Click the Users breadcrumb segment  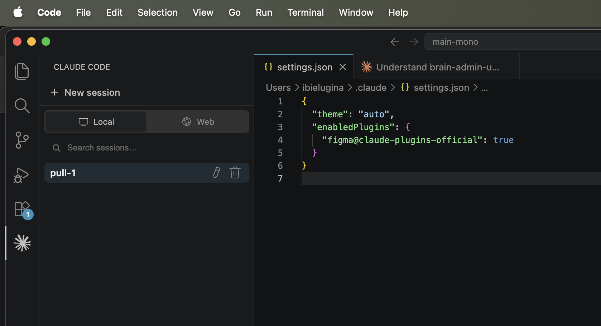pos(278,88)
